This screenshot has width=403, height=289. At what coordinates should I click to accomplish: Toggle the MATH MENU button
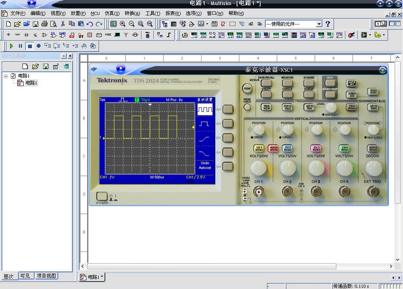point(273,148)
